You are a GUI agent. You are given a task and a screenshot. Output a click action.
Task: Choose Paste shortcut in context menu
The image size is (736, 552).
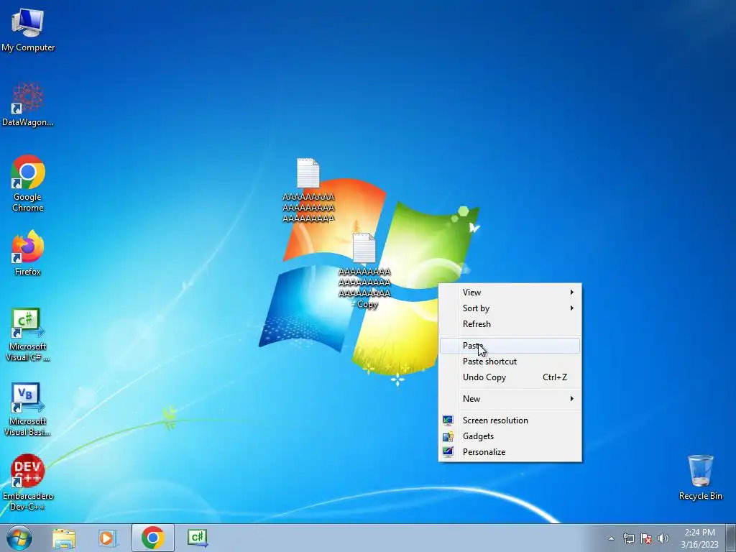pyautogui.click(x=510, y=362)
